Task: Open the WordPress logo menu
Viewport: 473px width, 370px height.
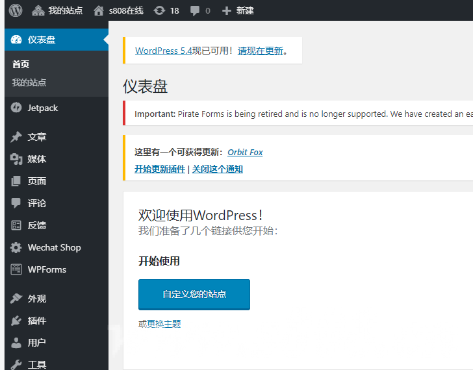Action: (x=16, y=10)
